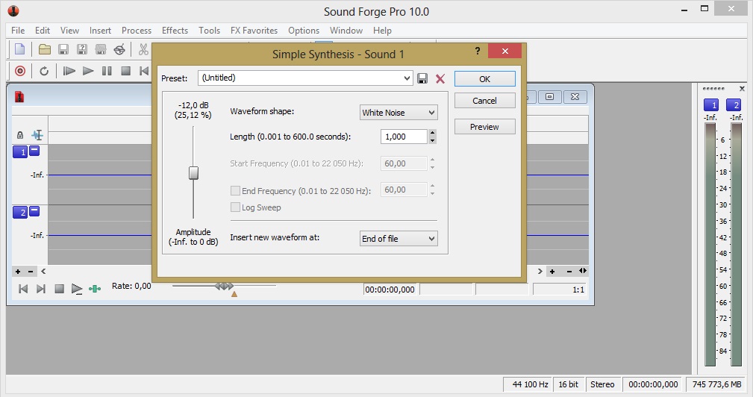Click Stop in data window transport bar
753x397 pixels.
(x=59, y=289)
